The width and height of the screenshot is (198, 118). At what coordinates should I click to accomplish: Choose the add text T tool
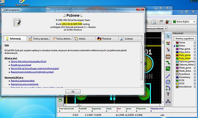pyautogui.click(x=168, y=94)
